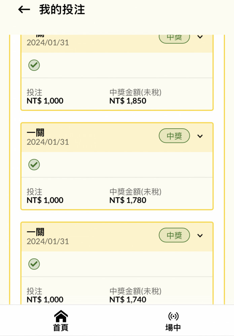Select 一關 heading of the NT$ 1,780 card
Screen dimensions: 234x336
point(35,133)
